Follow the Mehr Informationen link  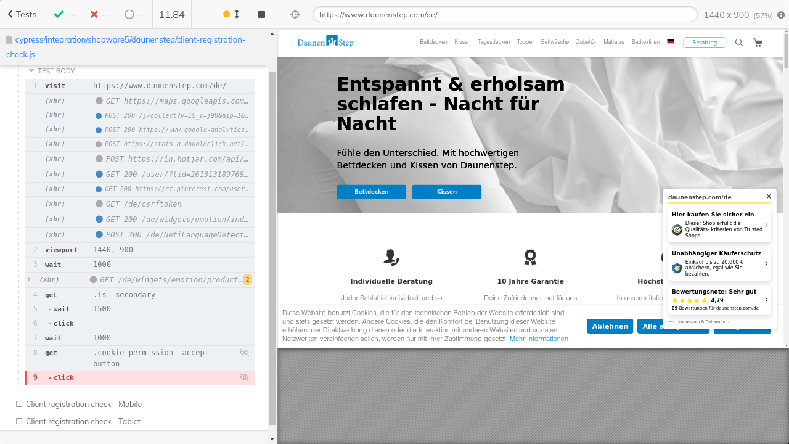point(539,339)
